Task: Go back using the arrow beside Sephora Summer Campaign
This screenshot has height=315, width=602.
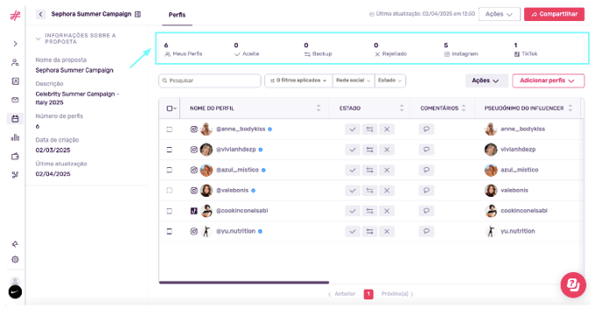Action: point(41,14)
